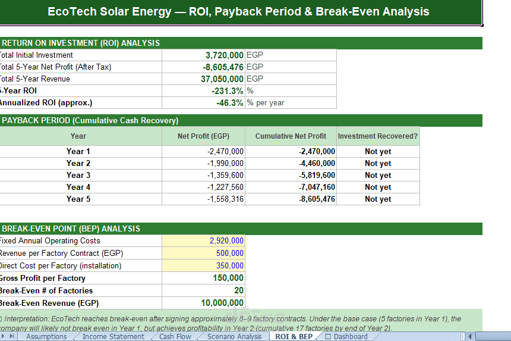Select the Direct Cost per Factory value 350,000

click(203, 265)
